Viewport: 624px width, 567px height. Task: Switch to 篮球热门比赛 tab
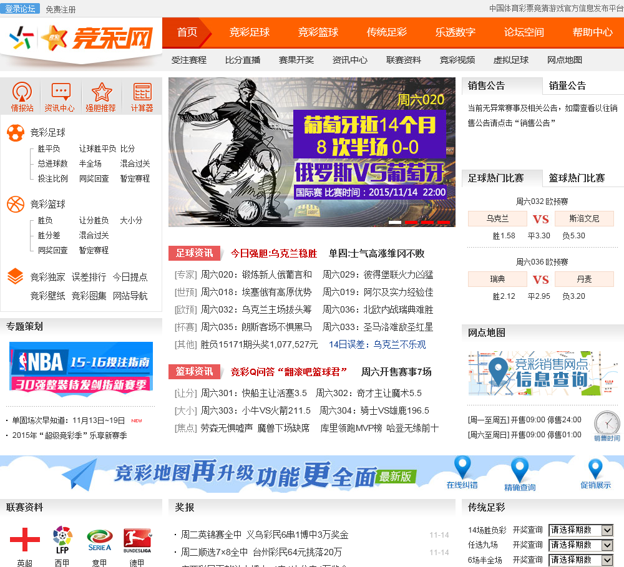point(577,178)
